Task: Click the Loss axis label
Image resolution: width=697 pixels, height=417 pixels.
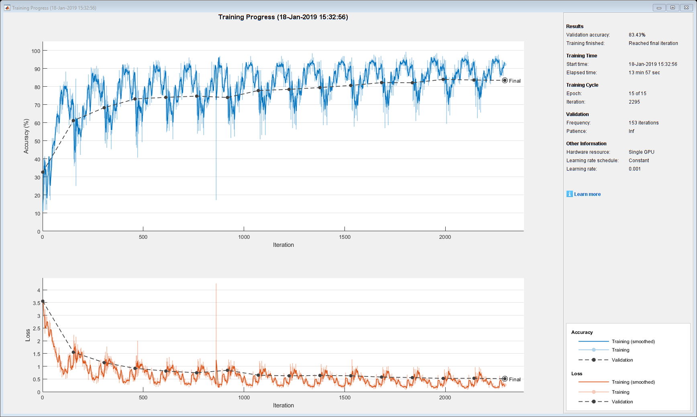Action: coord(28,336)
